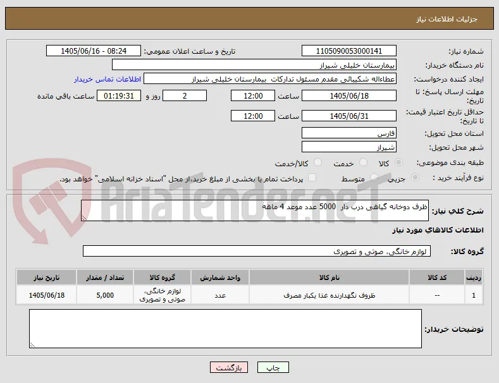The width and height of the screenshot is (499, 383).
Task: Select the کالا radio button
Action: 398,162
